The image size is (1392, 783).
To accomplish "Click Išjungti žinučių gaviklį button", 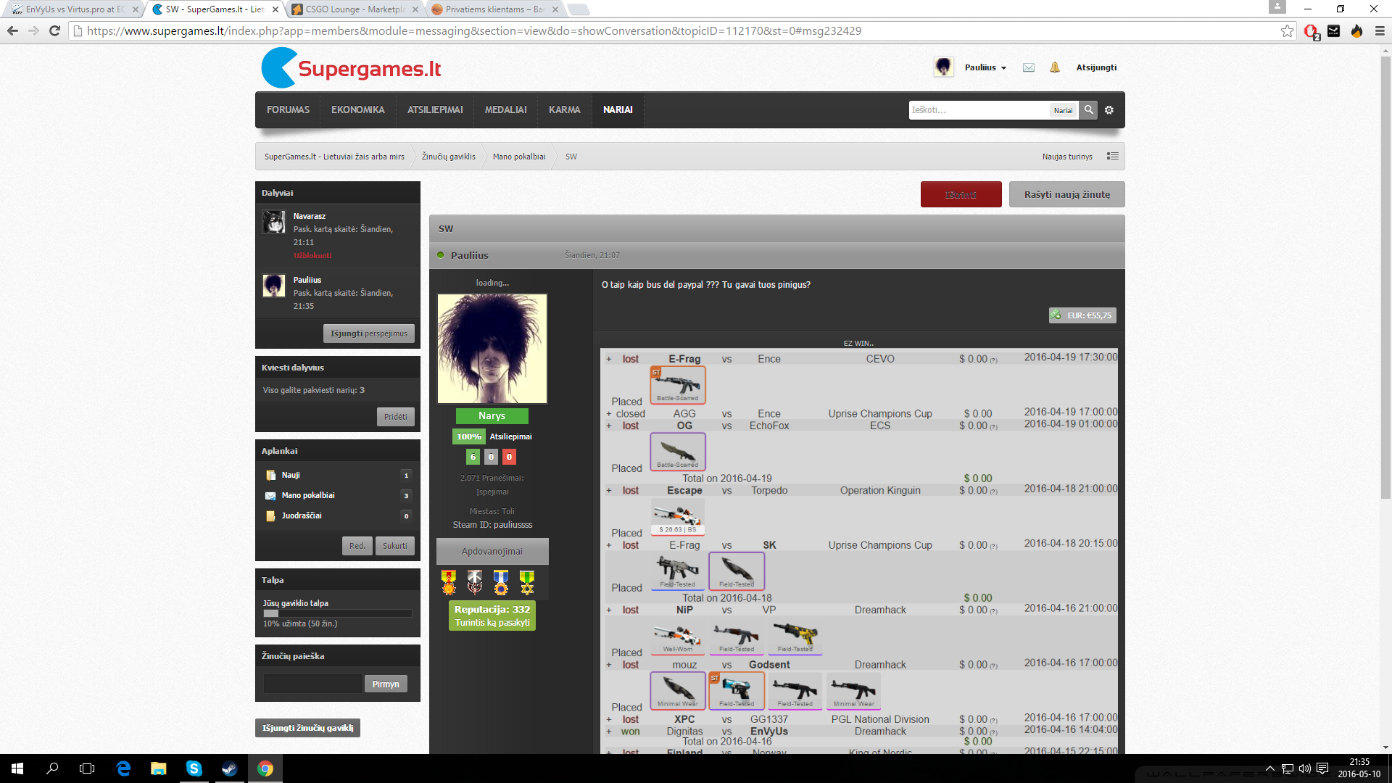I will tap(307, 728).
